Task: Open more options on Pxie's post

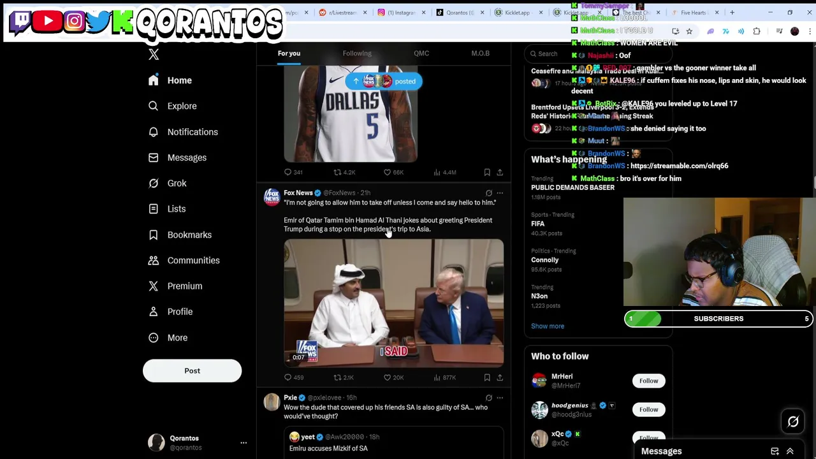Action: click(x=500, y=398)
